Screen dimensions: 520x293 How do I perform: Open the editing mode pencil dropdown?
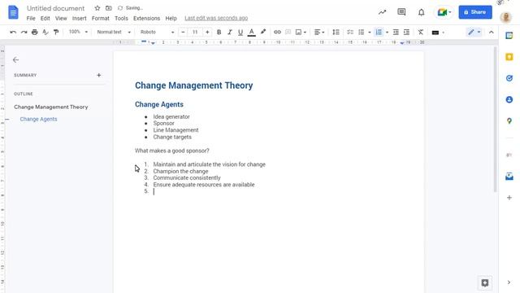474,33
